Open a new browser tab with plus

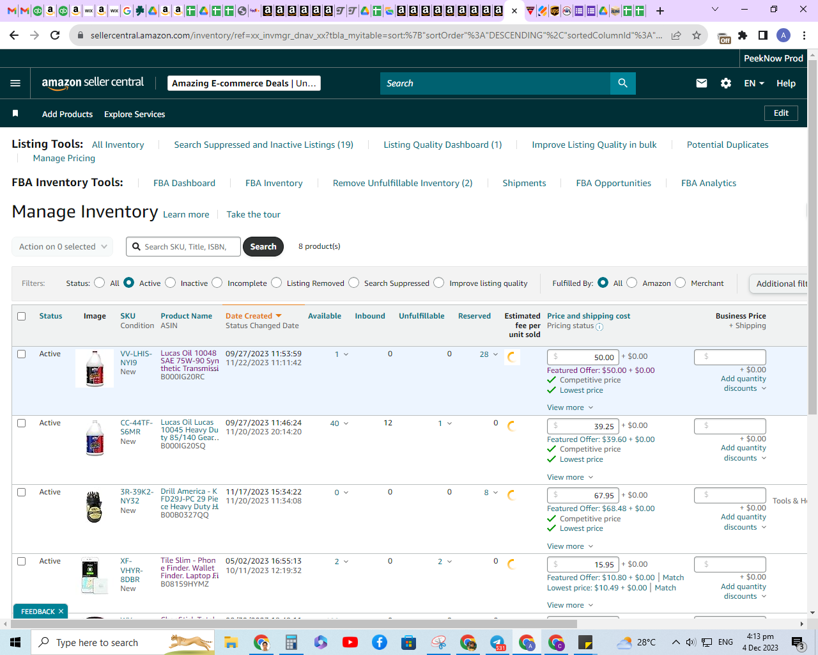point(660,11)
